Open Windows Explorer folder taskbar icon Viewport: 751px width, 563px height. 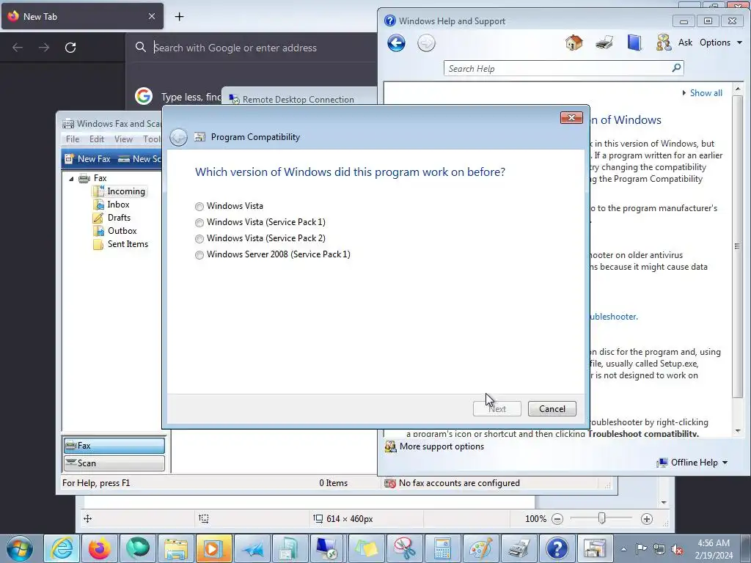click(x=176, y=548)
